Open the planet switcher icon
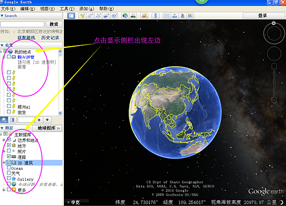The image size is (286, 206). (x=144, y=16)
